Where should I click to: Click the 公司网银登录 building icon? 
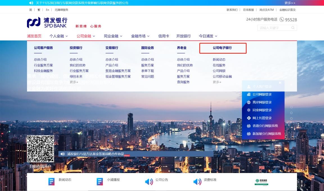click(249, 94)
